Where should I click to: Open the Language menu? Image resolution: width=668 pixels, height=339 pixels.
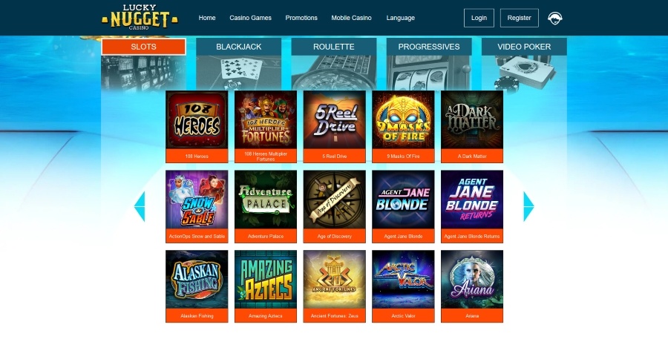click(x=401, y=18)
